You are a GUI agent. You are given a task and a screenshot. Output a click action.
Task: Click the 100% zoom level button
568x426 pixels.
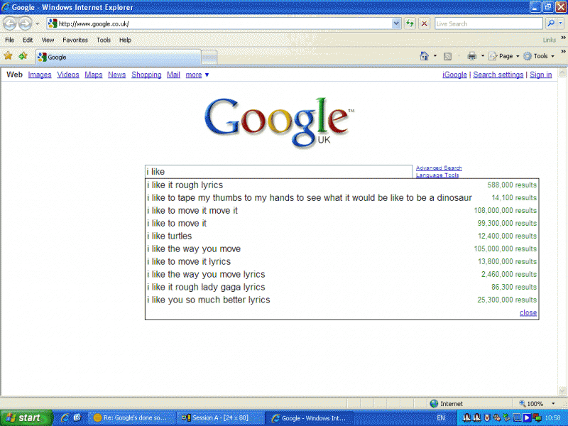pyautogui.click(x=531, y=403)
